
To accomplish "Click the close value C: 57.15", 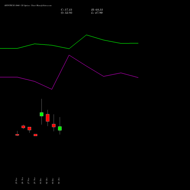I will (x=66, y=10).
